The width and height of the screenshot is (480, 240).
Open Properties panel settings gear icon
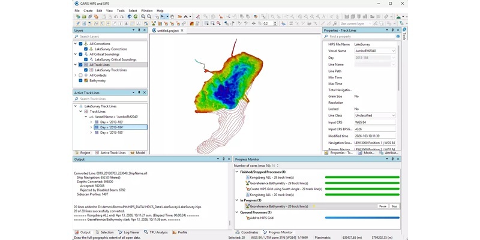pyautogui.click(x=398, y=37)
